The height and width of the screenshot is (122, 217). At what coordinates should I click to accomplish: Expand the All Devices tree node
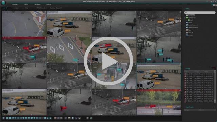pos(185,15)
